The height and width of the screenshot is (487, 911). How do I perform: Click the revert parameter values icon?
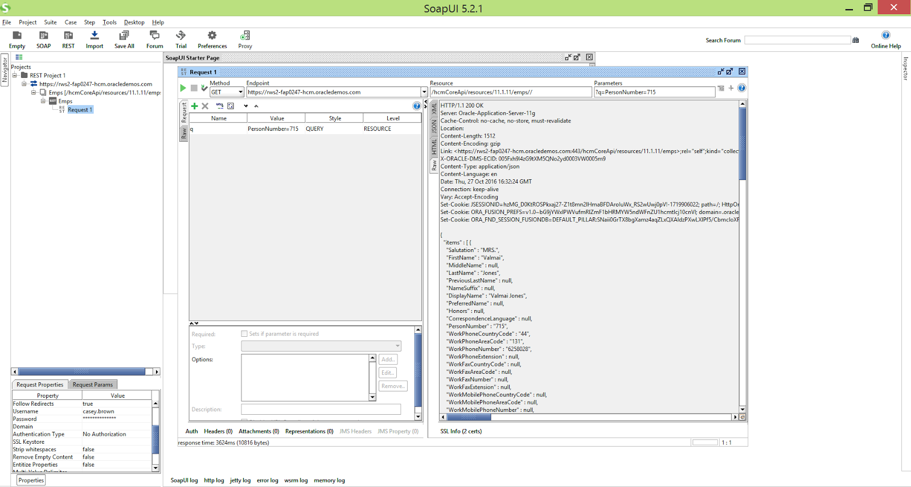tap(231, 106)
